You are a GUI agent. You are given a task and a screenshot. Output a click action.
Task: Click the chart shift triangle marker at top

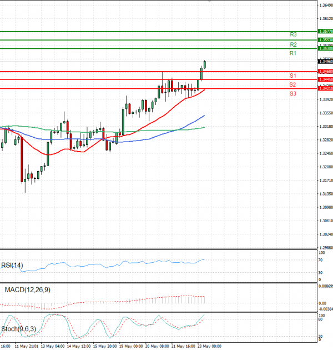pyautogui.click(x=209, y=1)
